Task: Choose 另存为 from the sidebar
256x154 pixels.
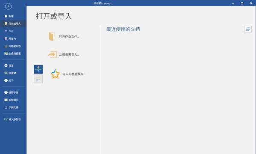Action: pos(10,38)
